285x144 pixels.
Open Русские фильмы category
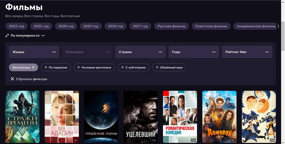171,26
